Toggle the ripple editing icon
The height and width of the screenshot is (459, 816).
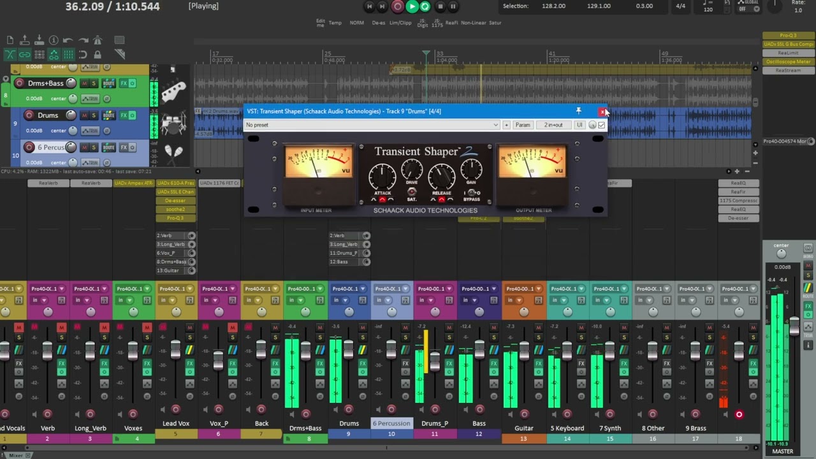click(x=39, y=55)
